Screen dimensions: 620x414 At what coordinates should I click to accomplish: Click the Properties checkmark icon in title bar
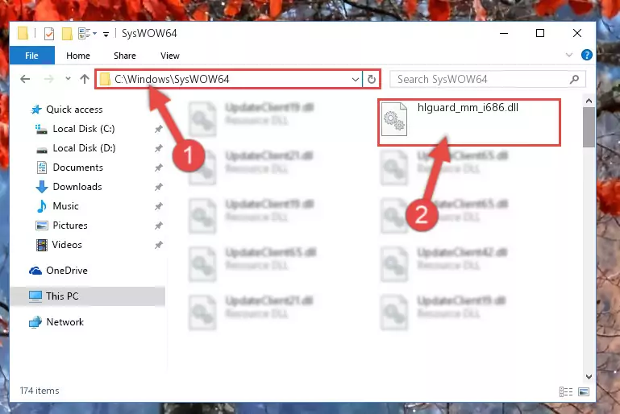click(49, 34)
